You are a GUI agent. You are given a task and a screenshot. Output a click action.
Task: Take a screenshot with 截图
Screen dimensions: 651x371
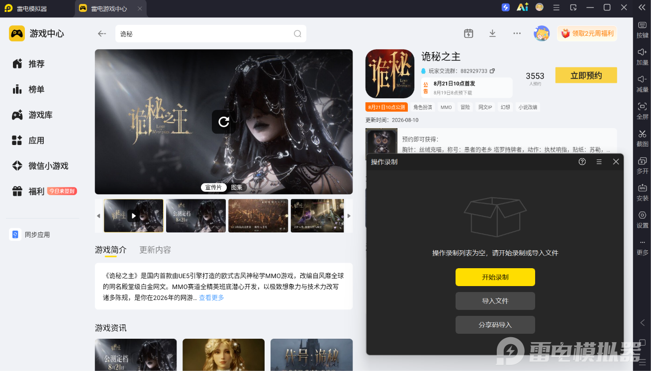click(x=643, y=138)
